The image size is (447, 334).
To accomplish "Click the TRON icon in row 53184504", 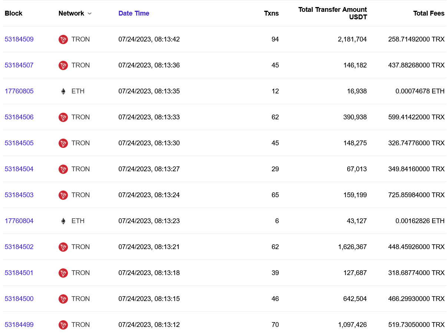I will click(x=63, y=169).
